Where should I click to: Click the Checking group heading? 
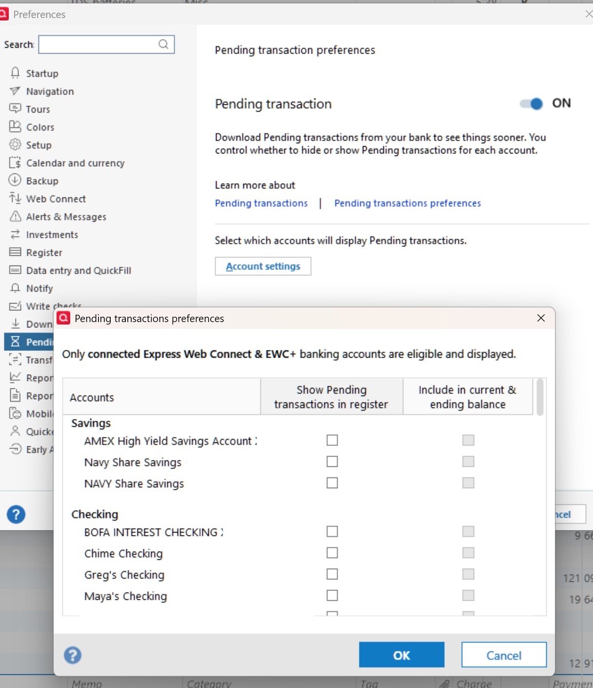95,514
